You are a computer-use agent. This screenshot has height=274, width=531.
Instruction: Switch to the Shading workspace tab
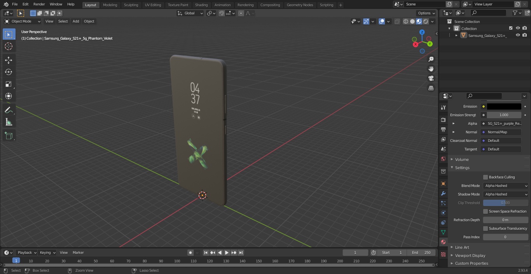click(201, 5)
